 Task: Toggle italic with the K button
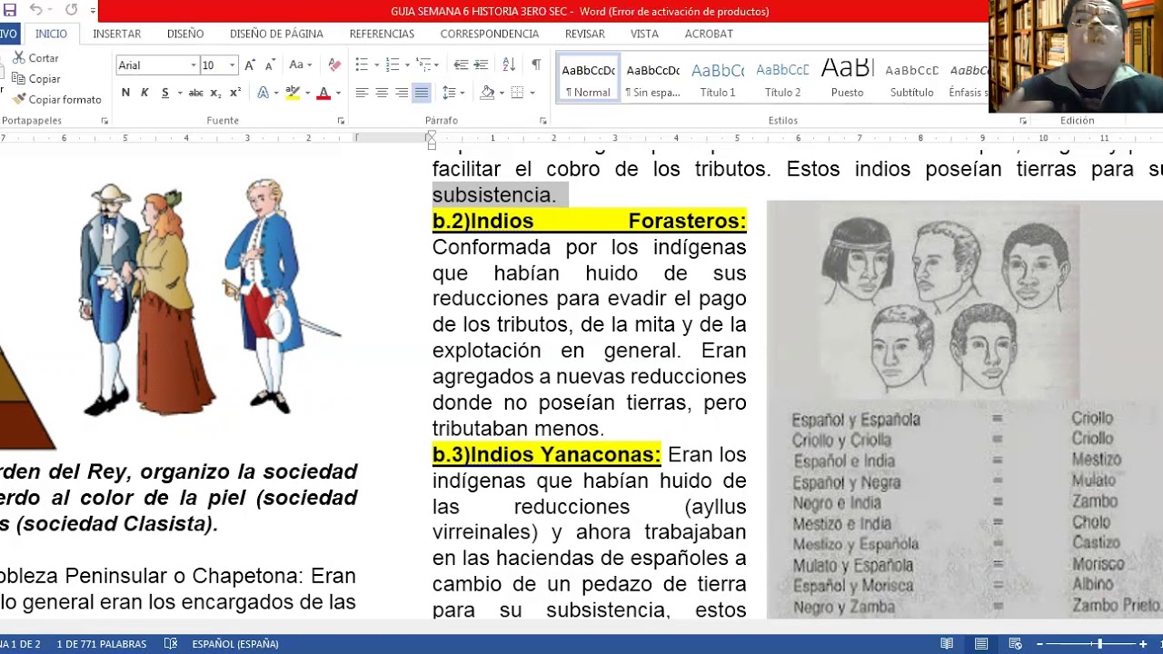[x=144, y=93]
